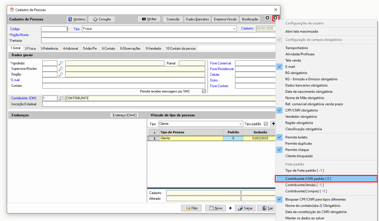
Task: Open the first gear settings icon
Action: [267, 18]
